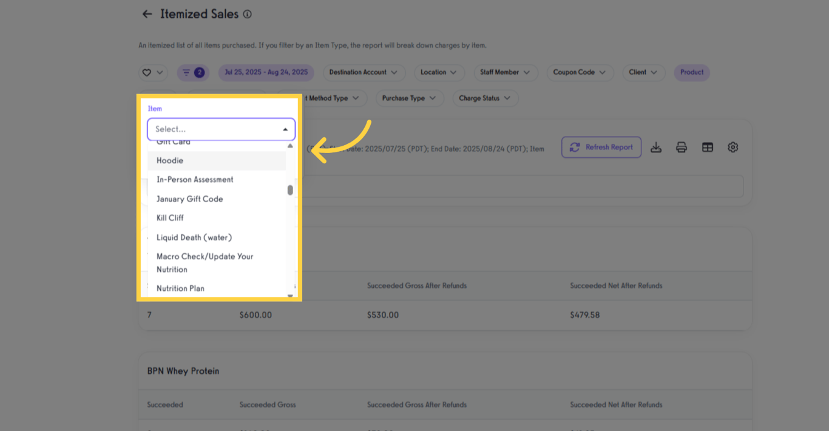
Task: Choose Hoodie from the Item list
Action: click(x=169, y=160)
